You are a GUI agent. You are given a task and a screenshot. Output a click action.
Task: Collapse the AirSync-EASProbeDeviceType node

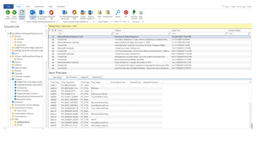coord(10,56)
